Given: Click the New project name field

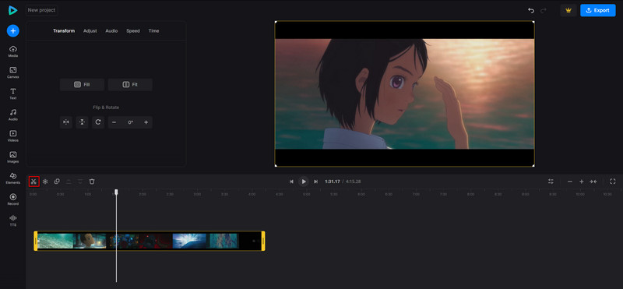Looking at the screenshot, I should 42,10.
